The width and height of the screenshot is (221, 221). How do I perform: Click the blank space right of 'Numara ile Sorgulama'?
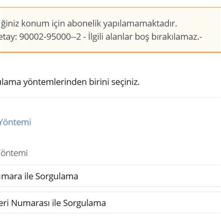tap(149, 176)
